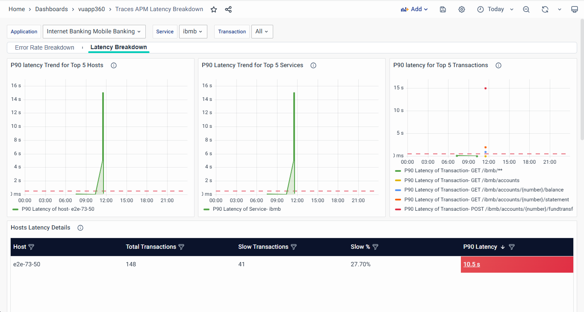The width and height of the screenshot is (584, 312).
Task: Click the Today time range picker
Action: 495,9
